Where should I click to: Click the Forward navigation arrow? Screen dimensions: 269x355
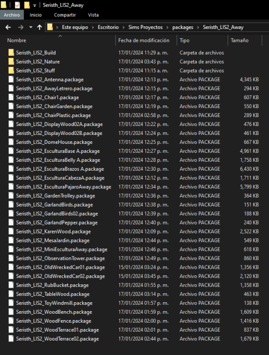[21, 27]
